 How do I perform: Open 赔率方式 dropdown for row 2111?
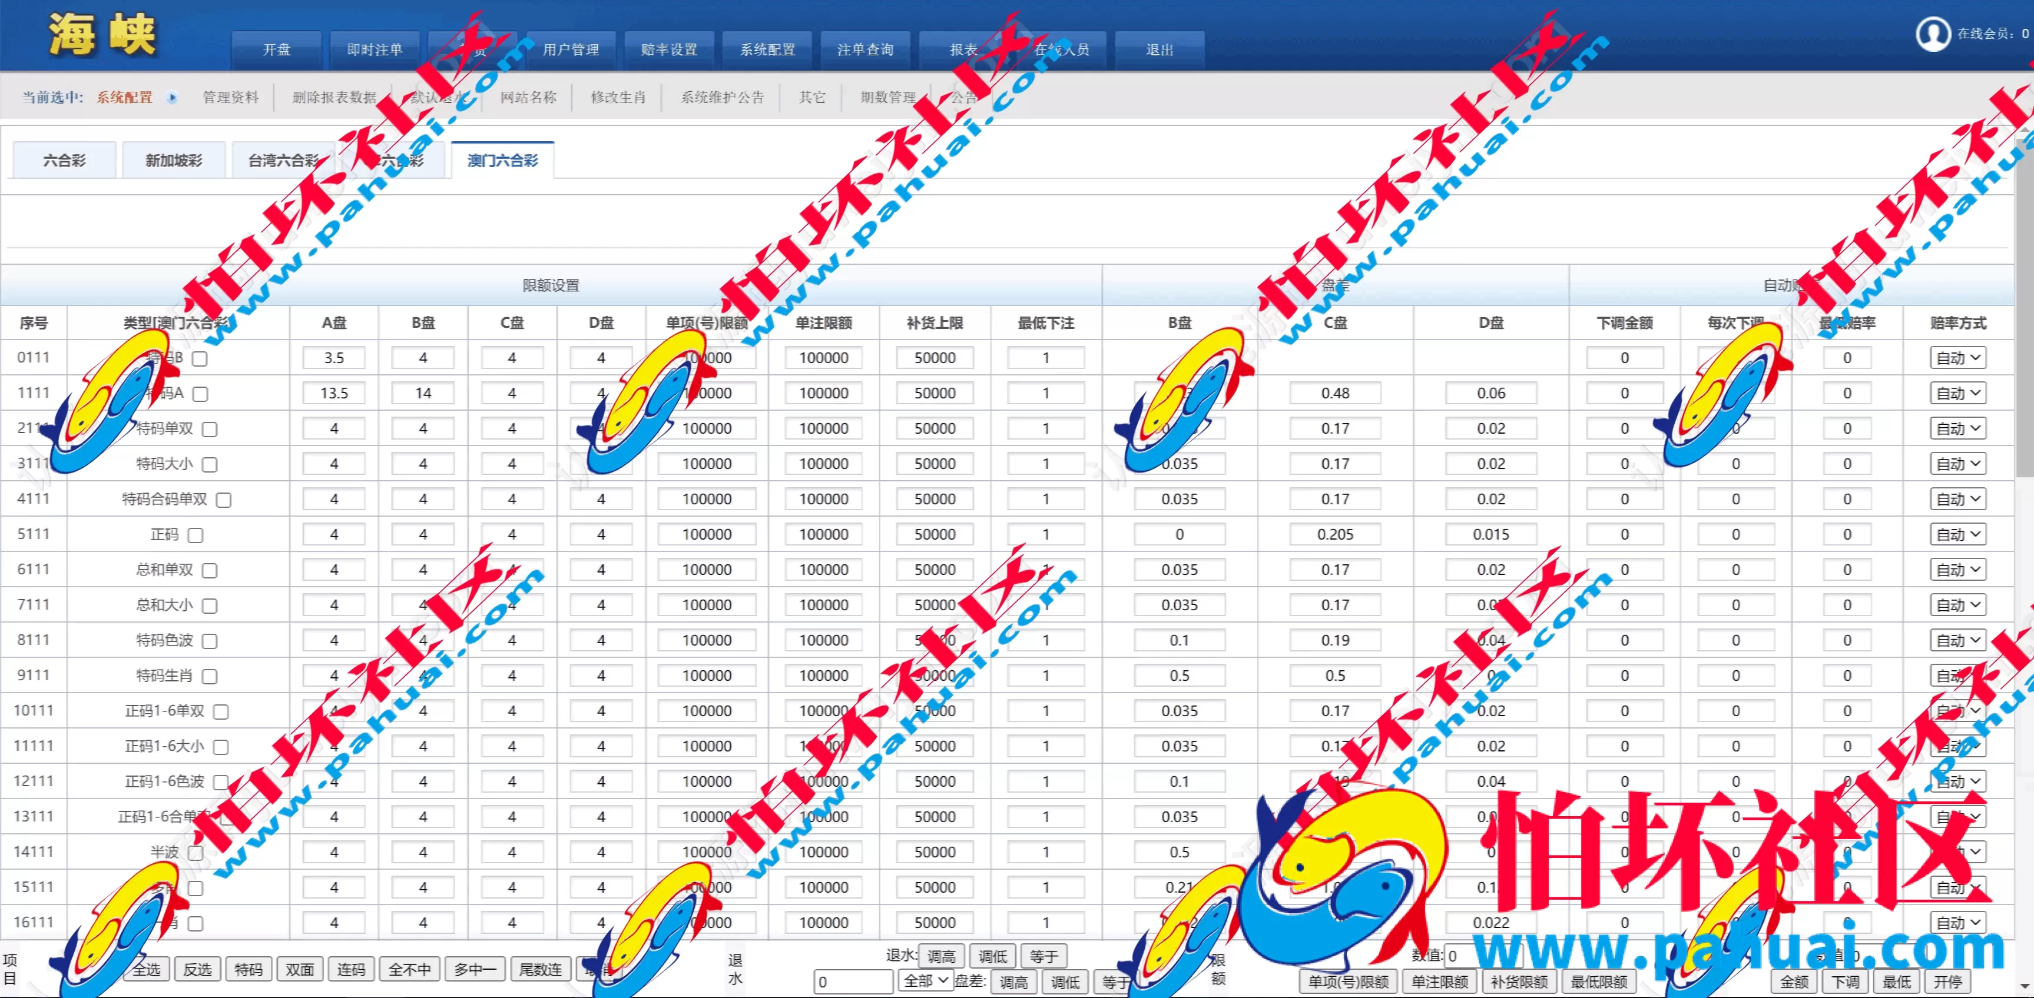tap(1958, 429)
